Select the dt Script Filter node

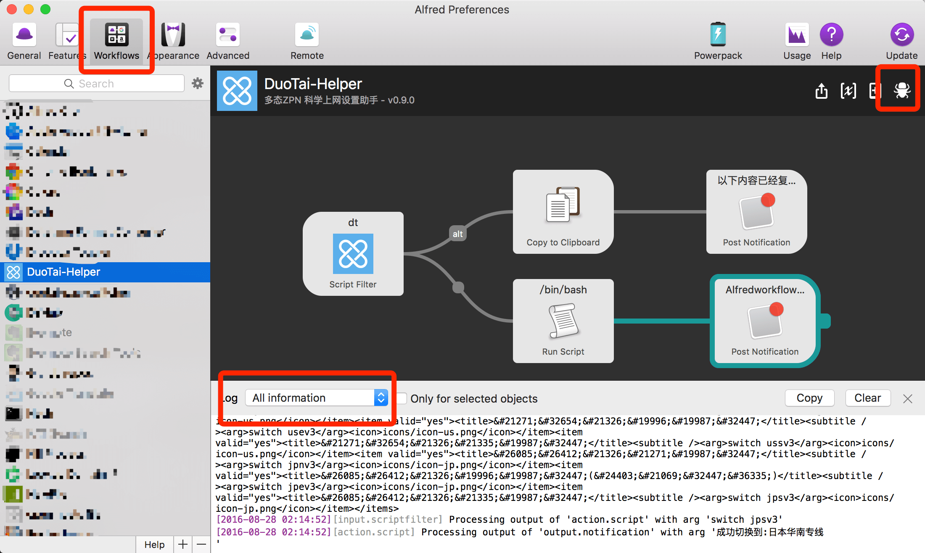353,254
